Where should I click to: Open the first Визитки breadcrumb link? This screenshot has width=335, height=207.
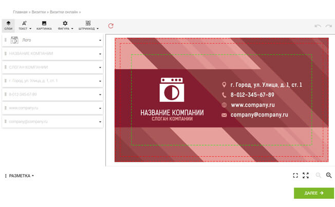[x=39, y=12]
